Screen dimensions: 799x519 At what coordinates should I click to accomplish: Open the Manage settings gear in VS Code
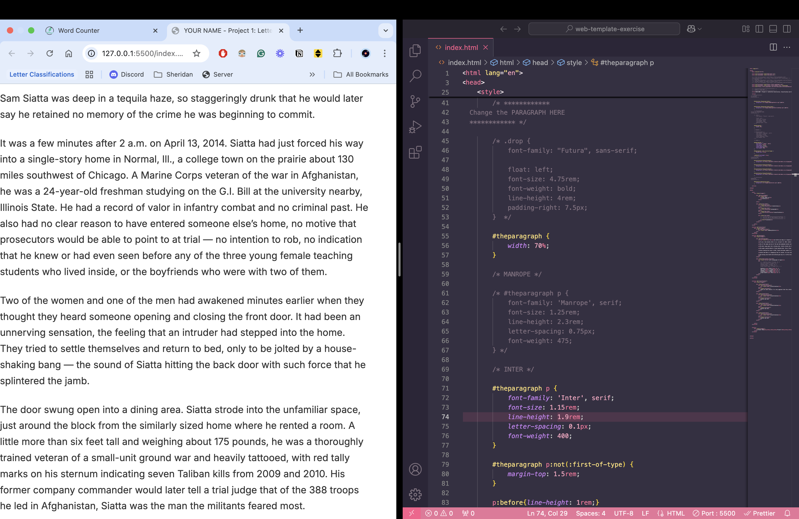(415, 494)
